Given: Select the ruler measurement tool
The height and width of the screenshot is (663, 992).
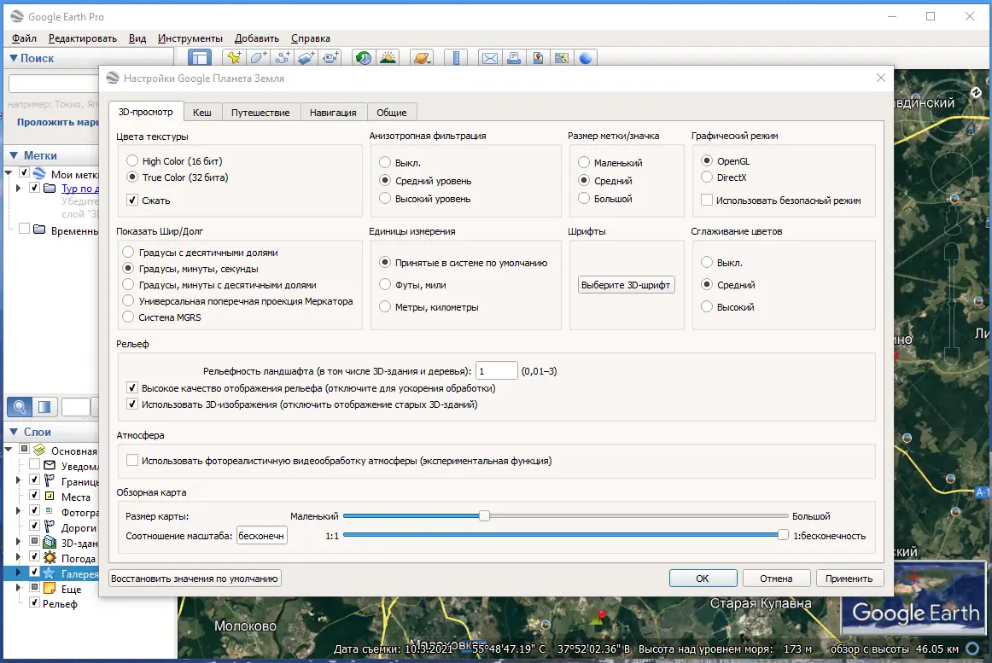Looking at the screenshot, I should pyautogui.click(x=456, y=58).
